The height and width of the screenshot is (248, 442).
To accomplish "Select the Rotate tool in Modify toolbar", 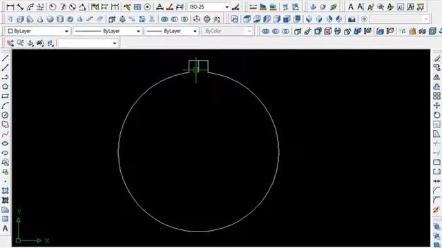I will tap(436, 115).
